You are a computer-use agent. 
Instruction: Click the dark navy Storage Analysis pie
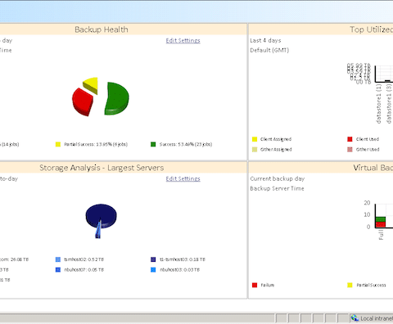click(x=102, y=215)
